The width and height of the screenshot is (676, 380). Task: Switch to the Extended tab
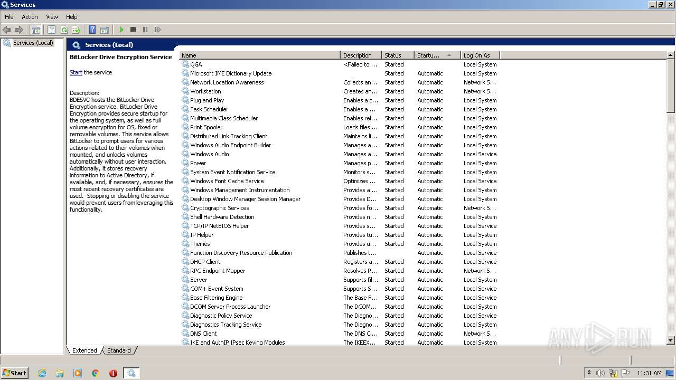84,350
